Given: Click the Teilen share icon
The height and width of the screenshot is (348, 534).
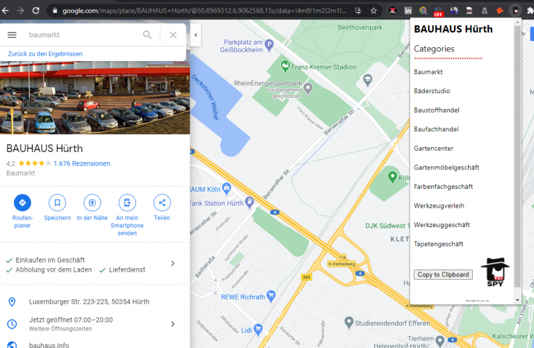Looking at the screenshot, I should pyautogui.click(x=162, y=203).
